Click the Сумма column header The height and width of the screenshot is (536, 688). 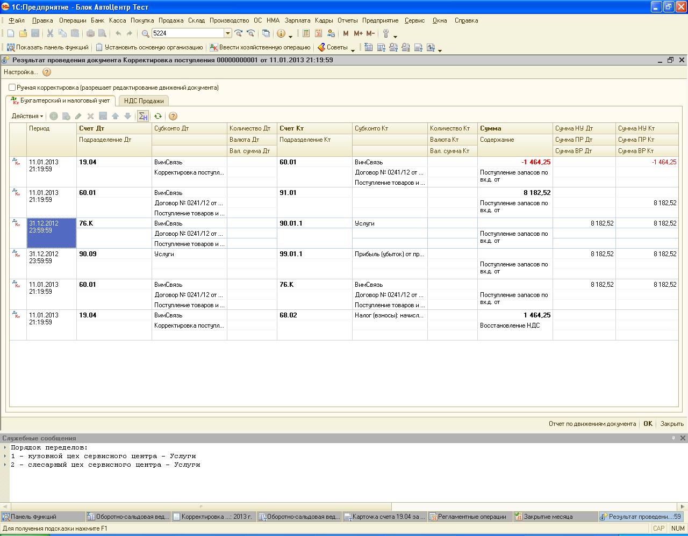click(490, 128)
